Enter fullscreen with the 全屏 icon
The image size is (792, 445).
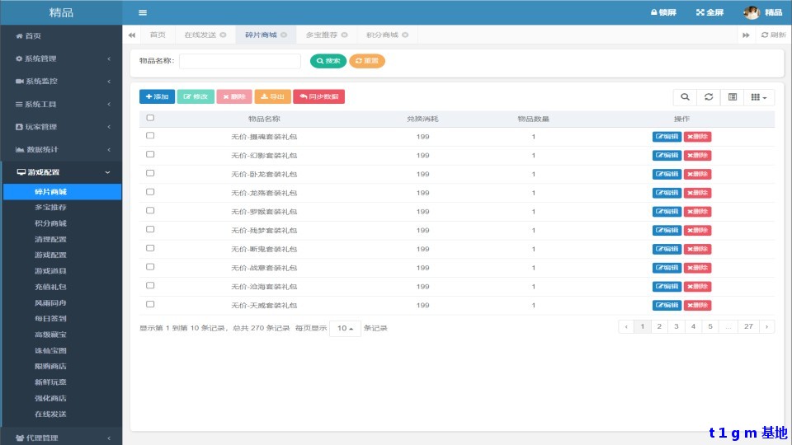click(x=700, y=12)
